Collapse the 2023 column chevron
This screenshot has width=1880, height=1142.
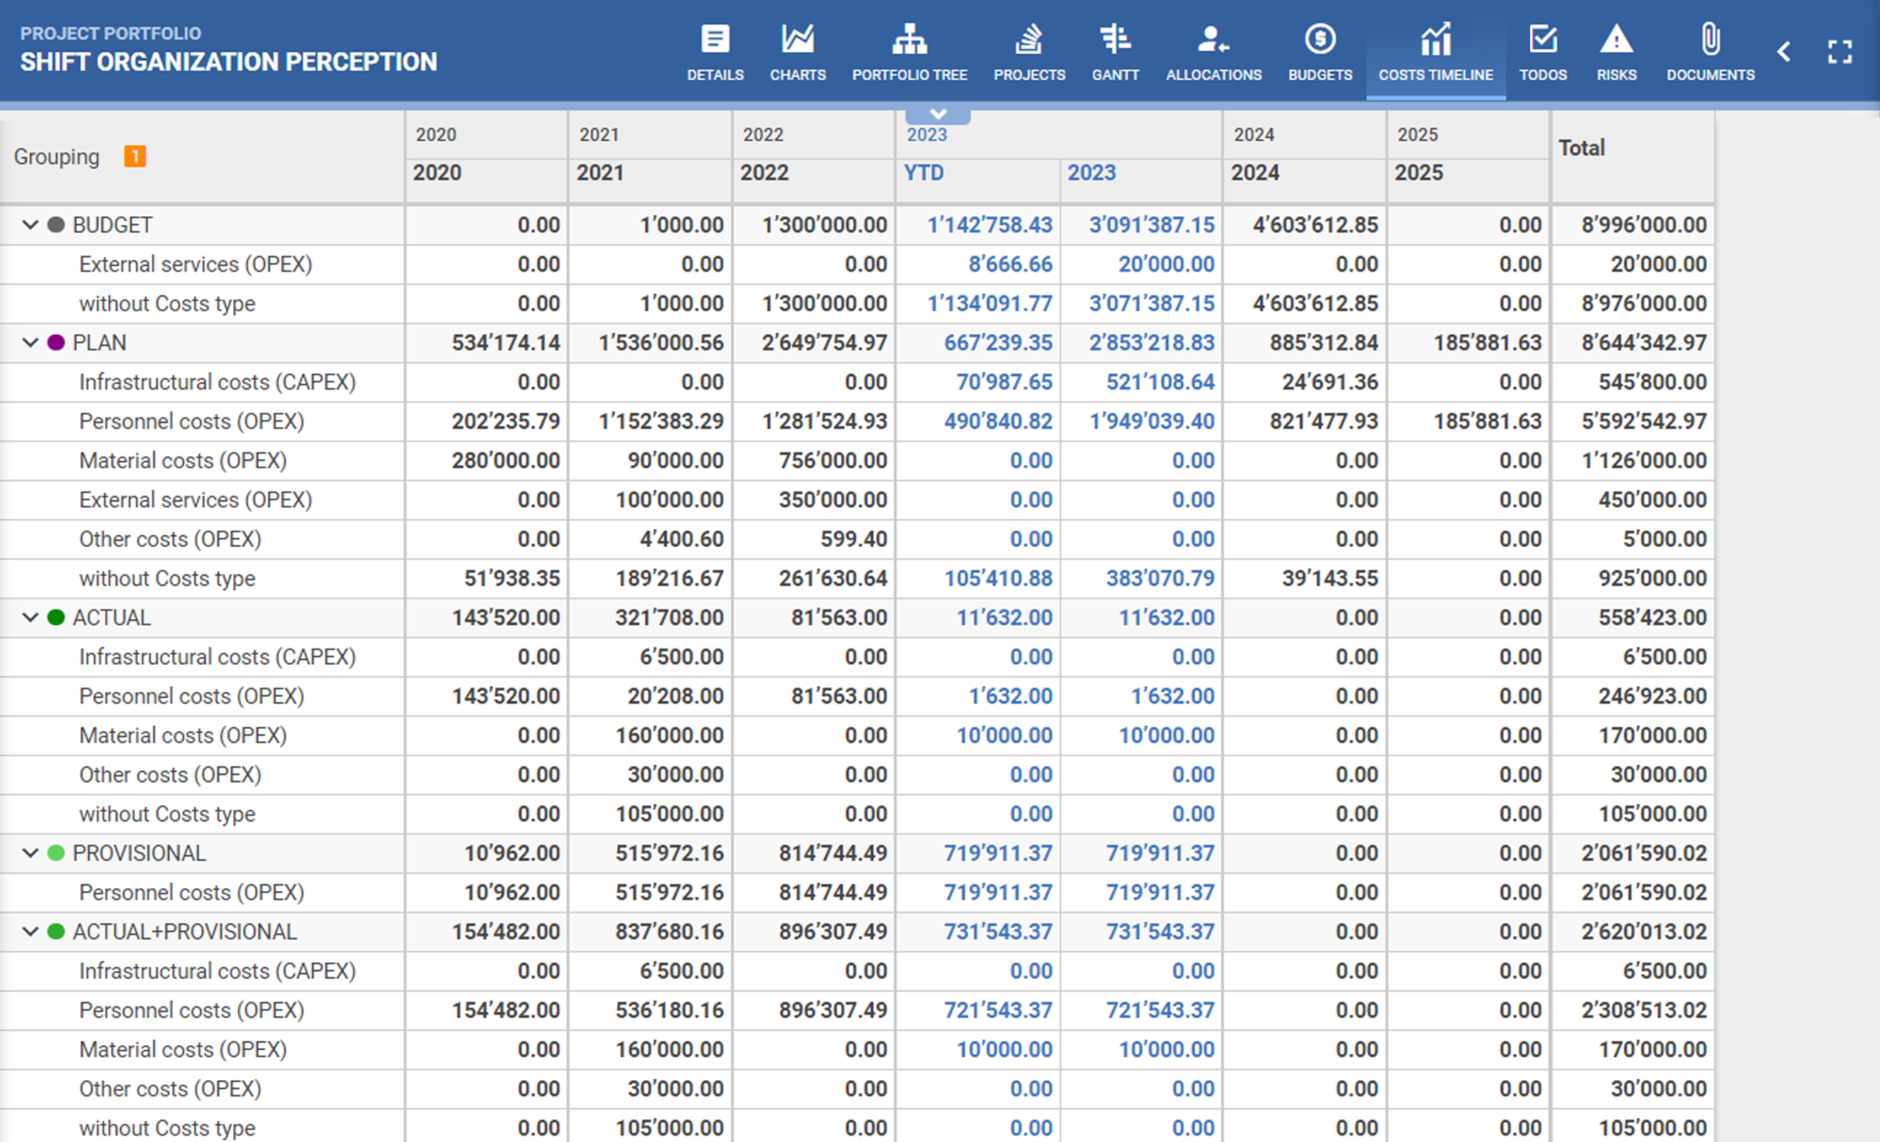pyautogui.click(x=938, y=114)
